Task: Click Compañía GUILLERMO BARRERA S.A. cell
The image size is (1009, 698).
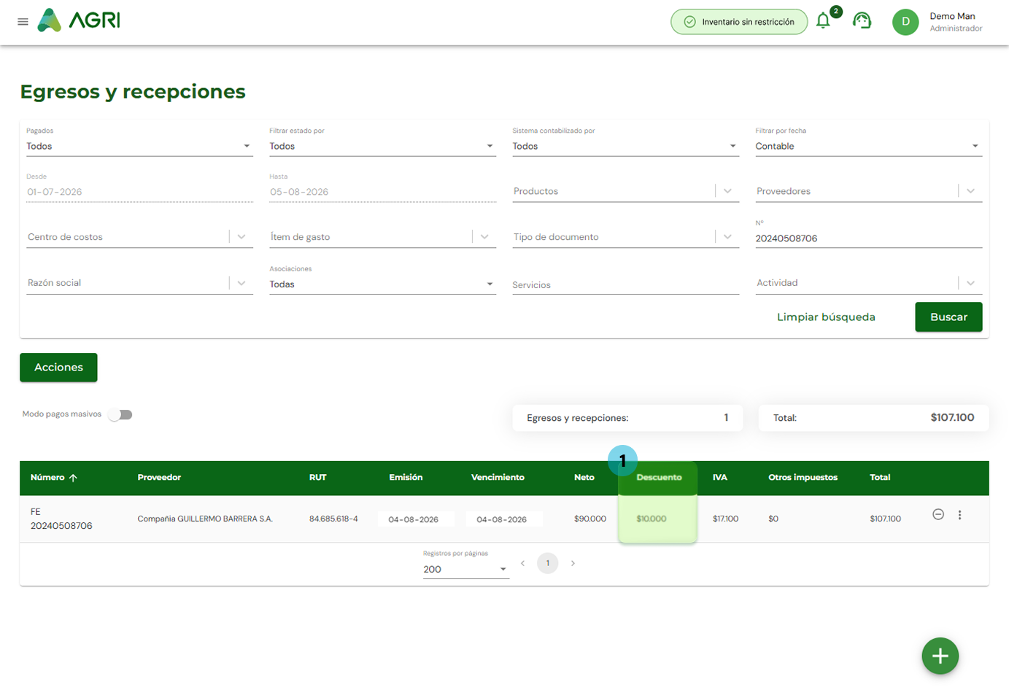Action: (x=205, y=519)
